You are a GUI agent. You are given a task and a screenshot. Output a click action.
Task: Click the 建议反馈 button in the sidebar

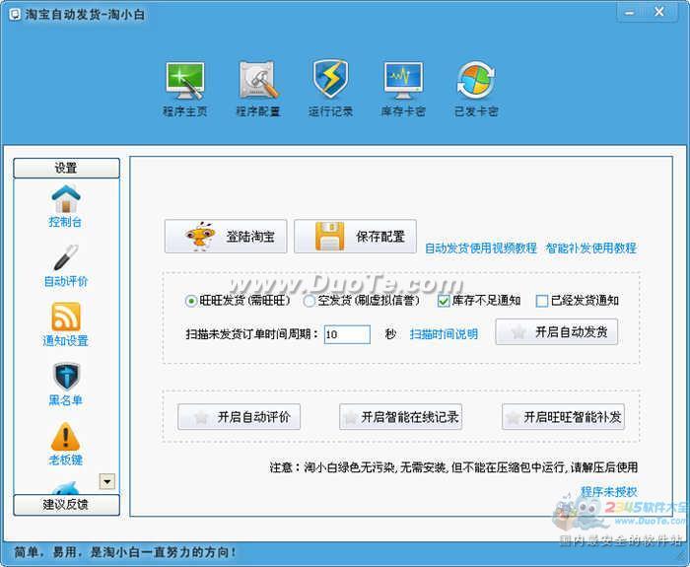(66, 505)
